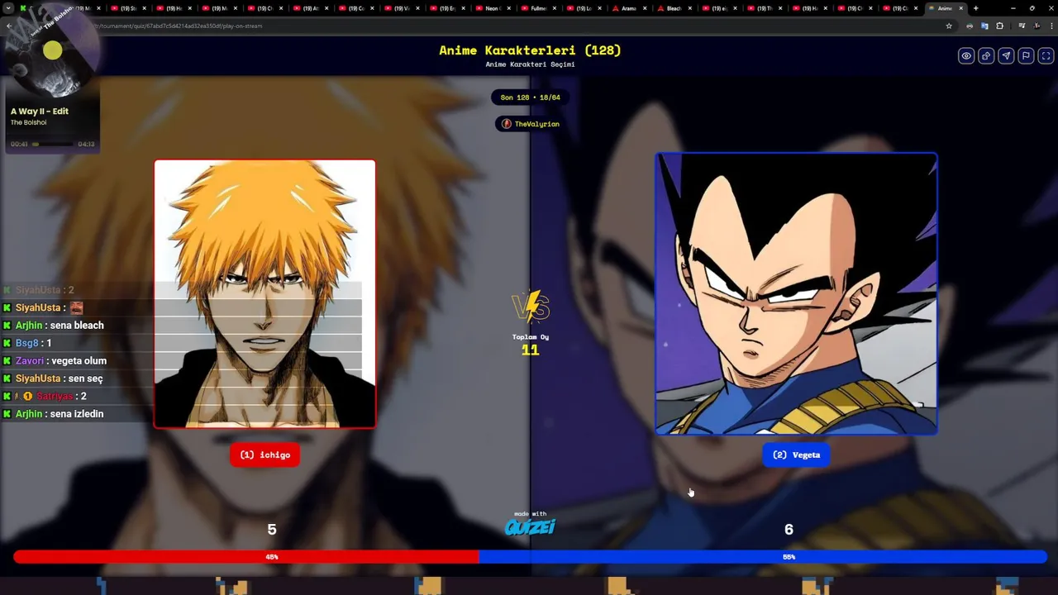Click the 'Toplam Oy 11' vote total
The width and height of the screenshot is (1058, 595).
tap(530, 345)
